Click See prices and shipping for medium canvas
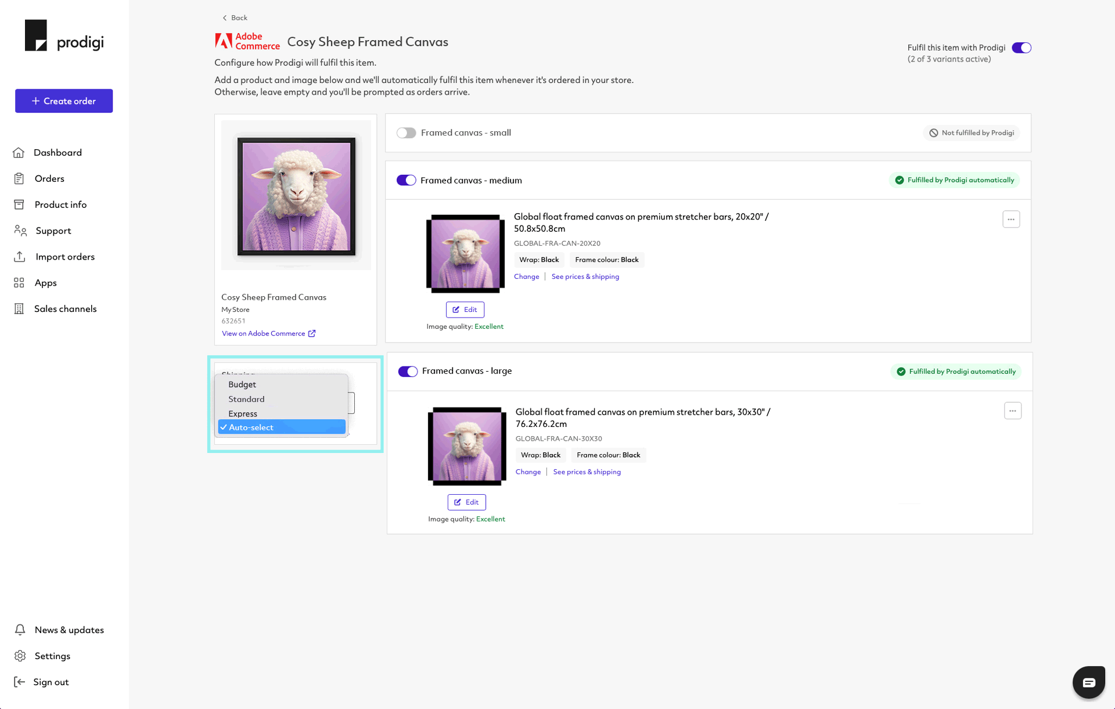Screen dimensions: 1115x709 click(585, 276)
